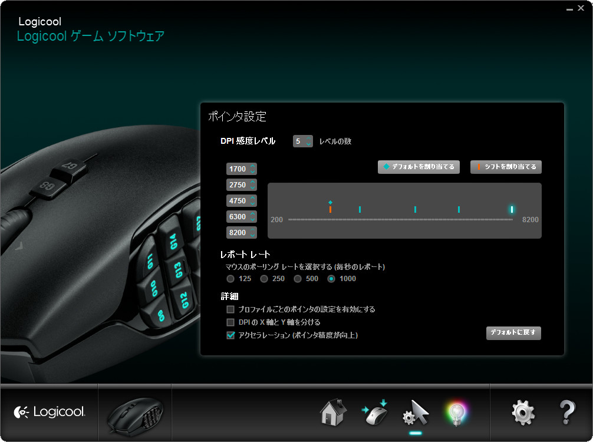This screenshot has height=442, width=593.
Task: Select the pointer settings cursor icon
Action: click(415, 413)
